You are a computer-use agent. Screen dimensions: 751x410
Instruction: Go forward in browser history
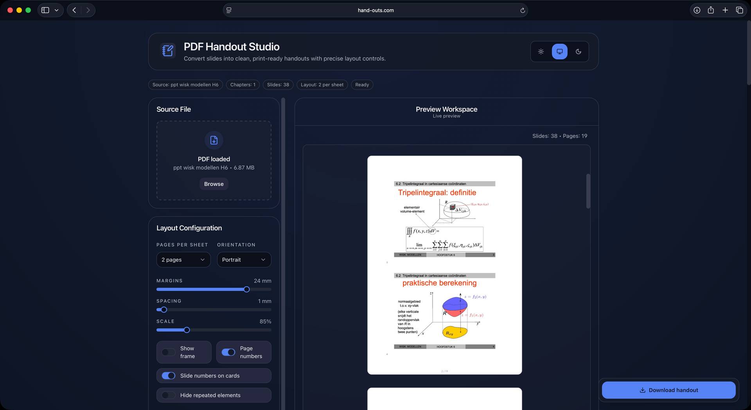[88, 10]
